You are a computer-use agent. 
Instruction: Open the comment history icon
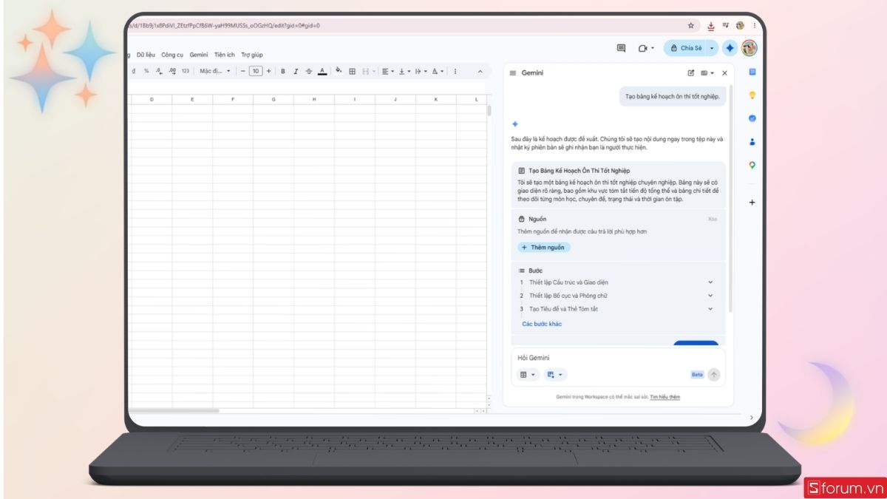pos(621,48)
